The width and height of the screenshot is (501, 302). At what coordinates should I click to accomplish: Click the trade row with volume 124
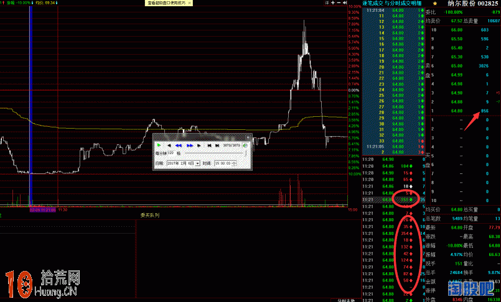pos(394,260)
